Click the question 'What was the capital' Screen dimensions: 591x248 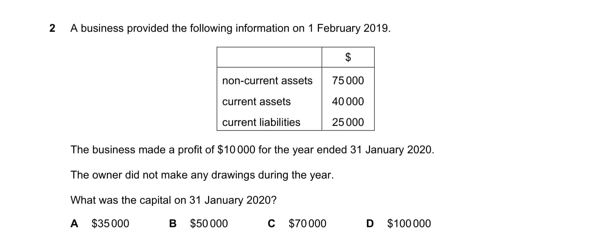coord(173,200)
